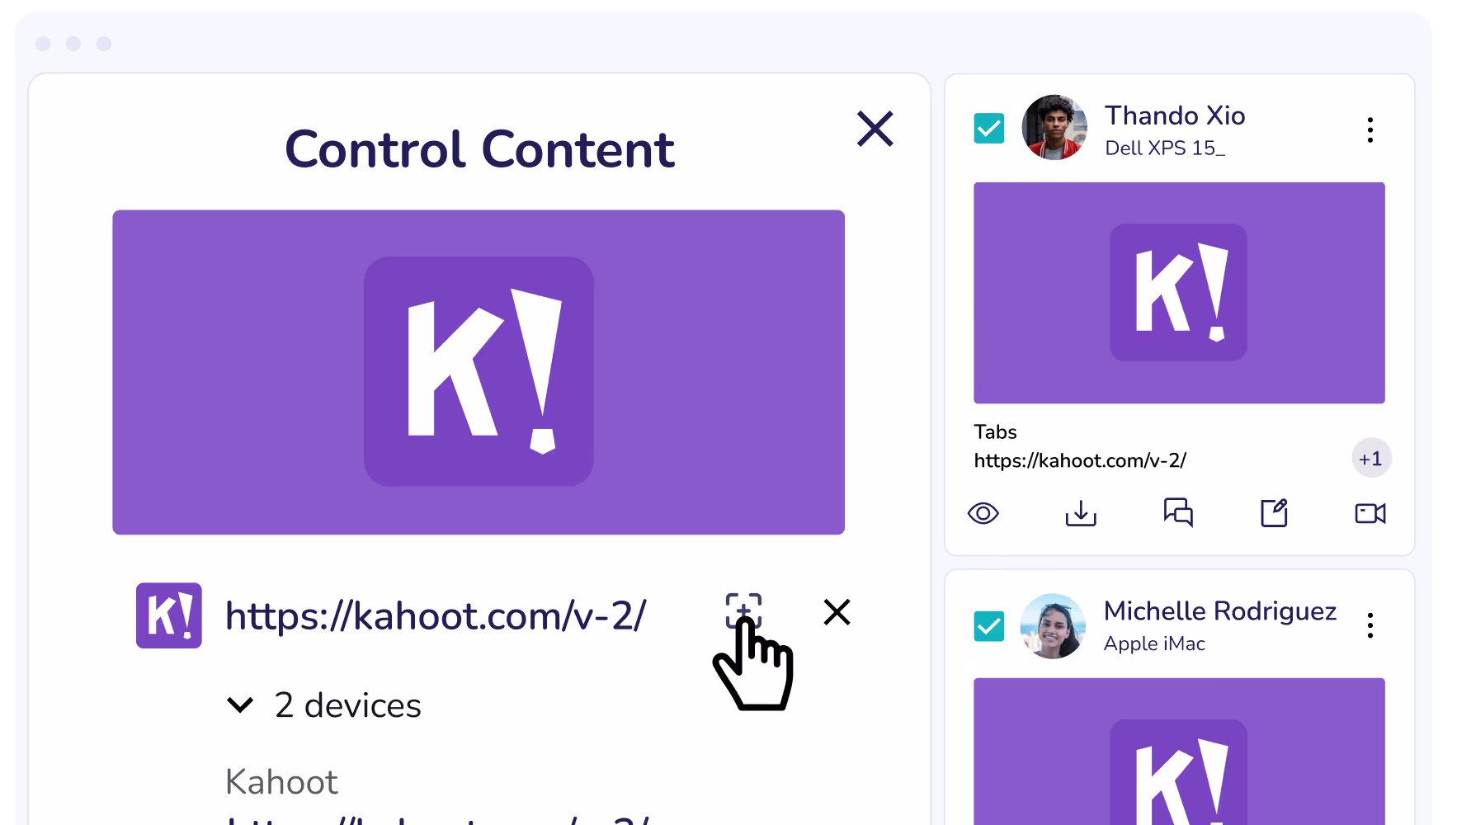Close the Control Content panel

tap(875, 129)
